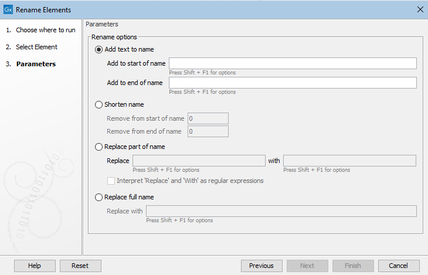Click the 'with' replacement text field
The image size is (428, 275).
[349, 161]
